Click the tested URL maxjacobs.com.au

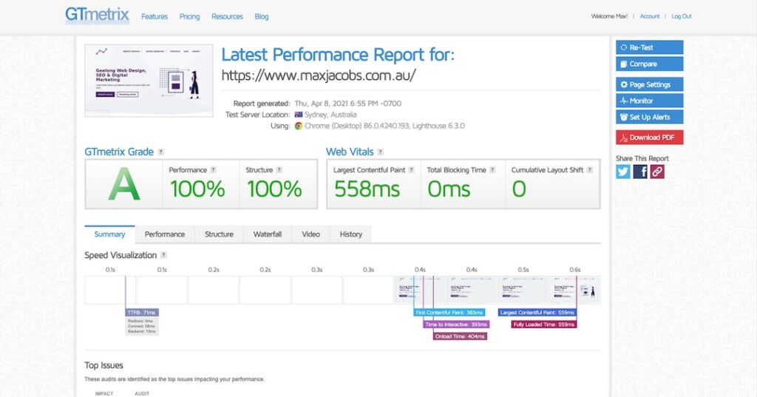tap(319, 75)
